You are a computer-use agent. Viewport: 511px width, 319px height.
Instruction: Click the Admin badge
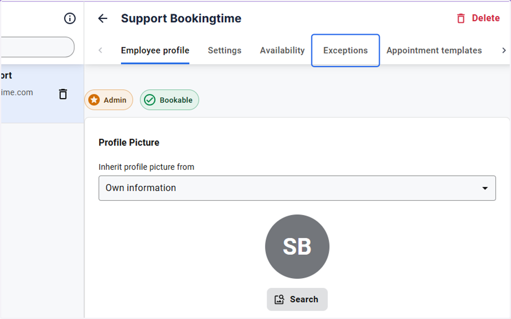tap(109, 100)
